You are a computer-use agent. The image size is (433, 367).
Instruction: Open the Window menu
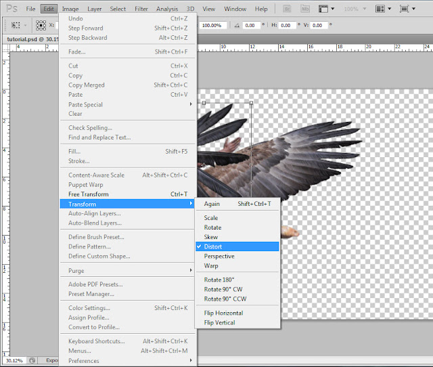[x=235, y=9]
